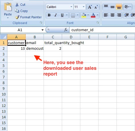Click the Paste clipboard icon

[x=8, y=7]
